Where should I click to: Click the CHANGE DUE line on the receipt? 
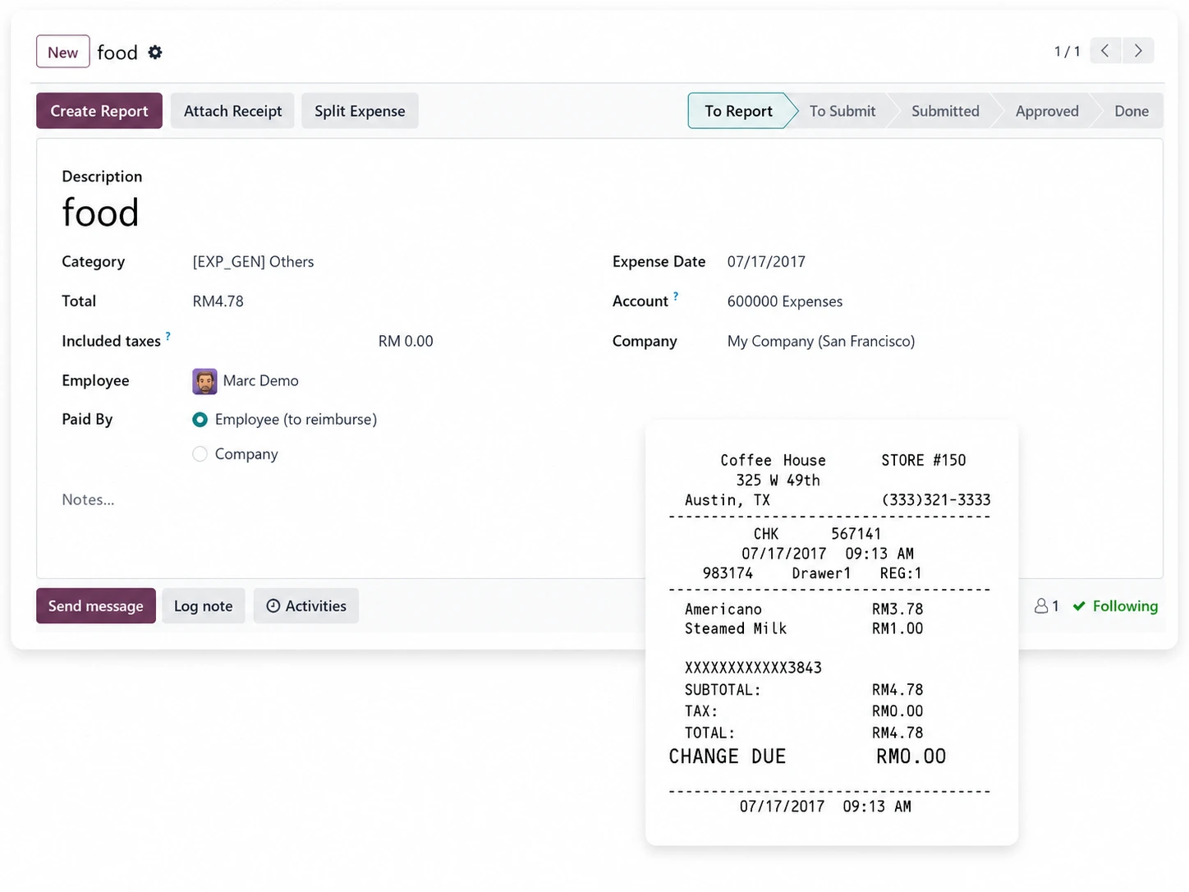[x=807, y=756]
